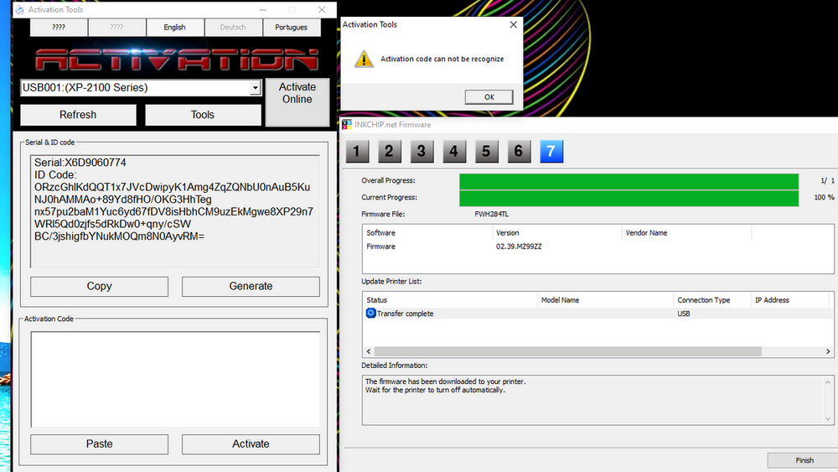Viewport: 838px width, 472px height.
Task: Click step 2 icon in firmware wizard
Action: [x=389, y=151]
